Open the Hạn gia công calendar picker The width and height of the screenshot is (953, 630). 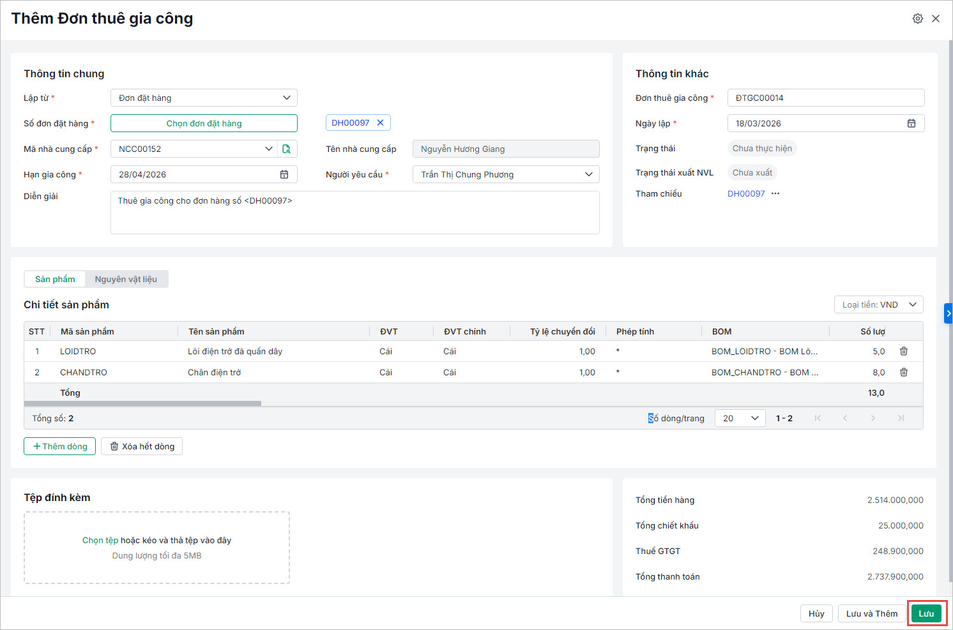click(284, 174)
